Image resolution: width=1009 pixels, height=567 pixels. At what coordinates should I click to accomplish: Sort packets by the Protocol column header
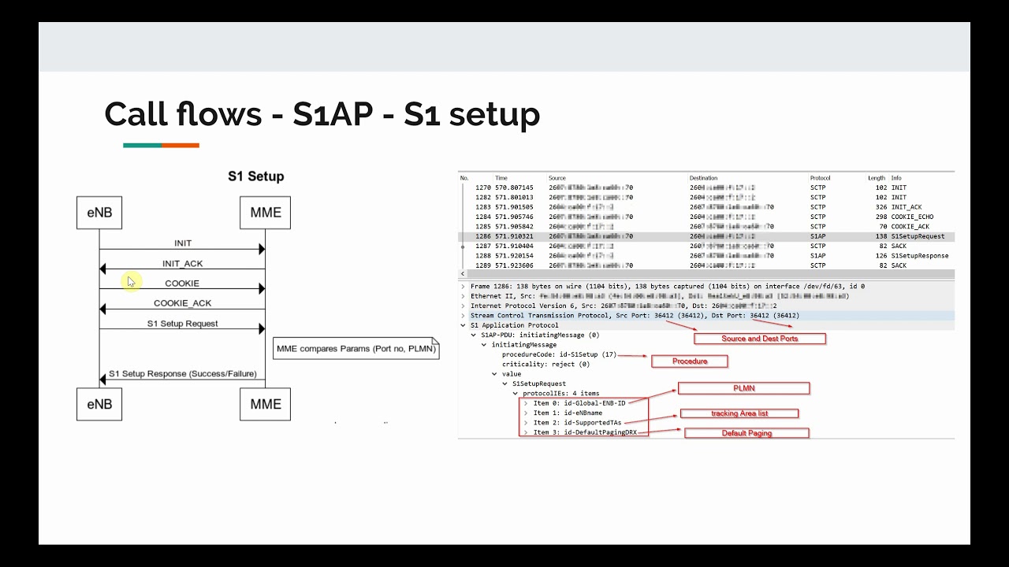pos(821,178)
